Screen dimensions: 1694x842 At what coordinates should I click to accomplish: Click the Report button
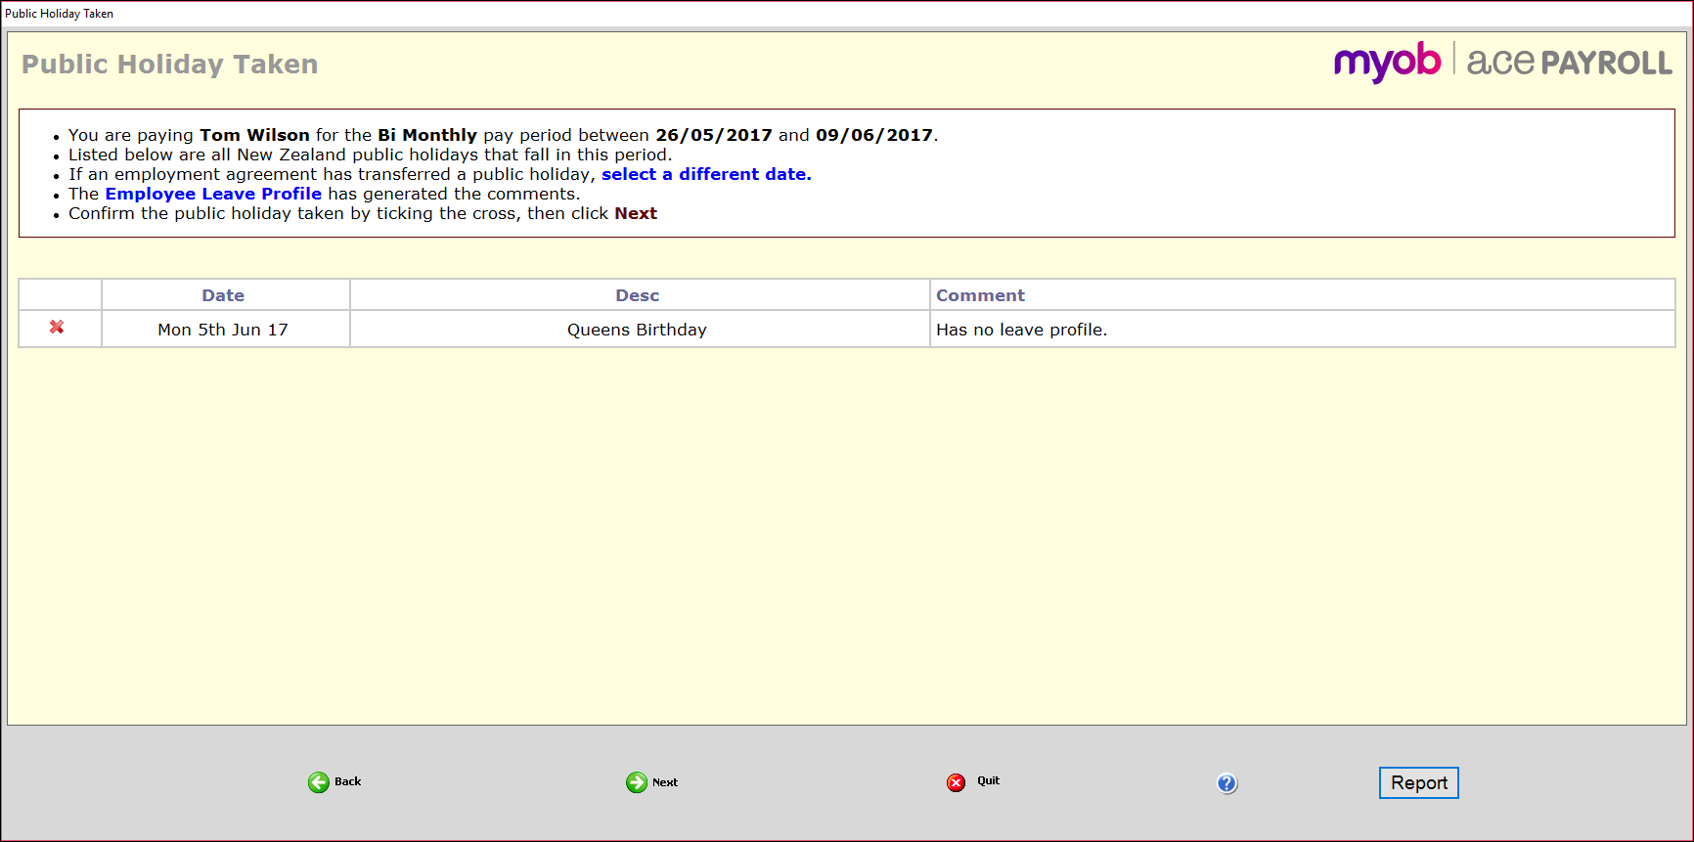1419,782
